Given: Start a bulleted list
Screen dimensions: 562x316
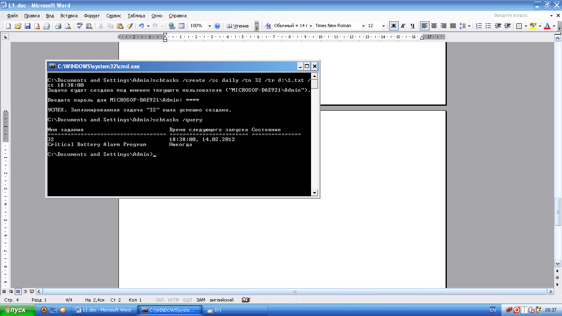Looking at the screenshot, I should coord(488,26).
